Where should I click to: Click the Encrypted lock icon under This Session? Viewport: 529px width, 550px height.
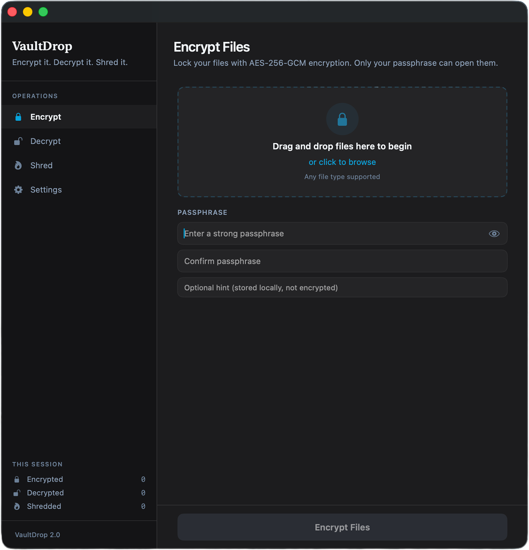coord(17,479)
